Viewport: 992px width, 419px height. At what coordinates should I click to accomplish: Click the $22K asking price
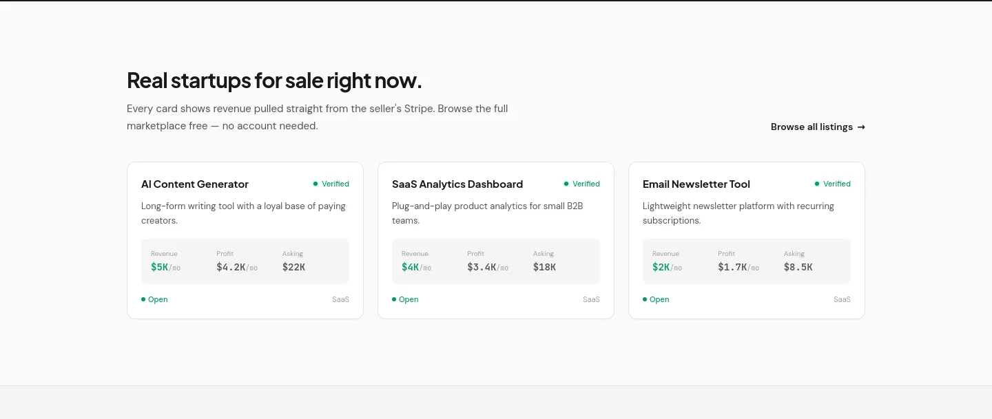(293, 267)
